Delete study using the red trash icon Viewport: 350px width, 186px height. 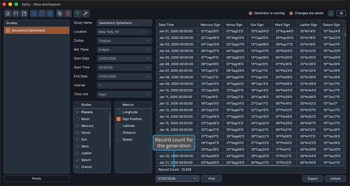click(x=68, y=13)
